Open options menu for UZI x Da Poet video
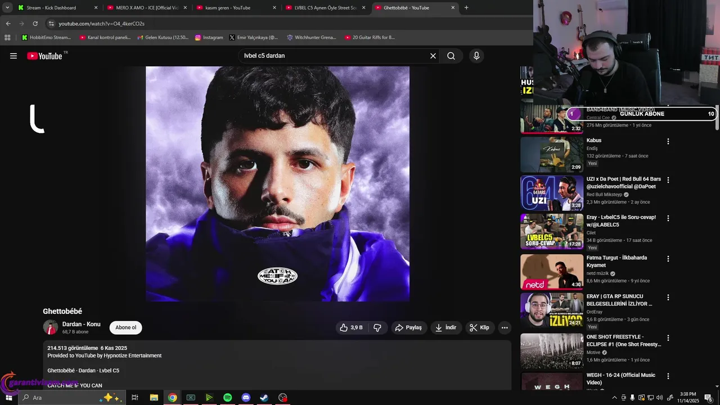Image resolution: width=720 pixels, height=405 pixels. point(668,180)
